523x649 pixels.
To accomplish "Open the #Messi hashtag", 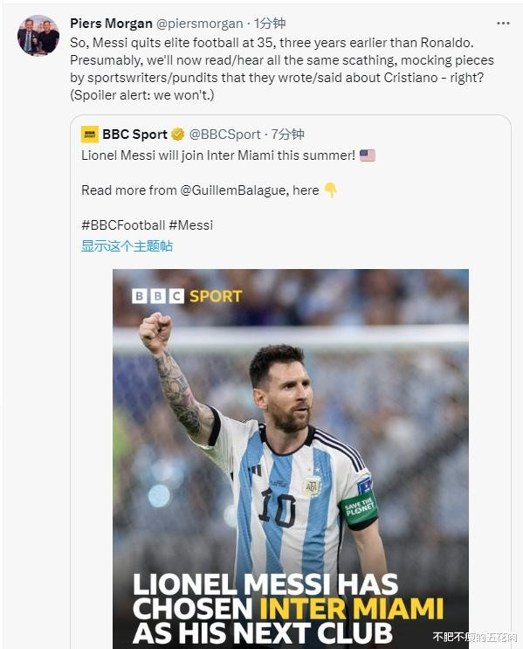I will (x=190, y=225).
